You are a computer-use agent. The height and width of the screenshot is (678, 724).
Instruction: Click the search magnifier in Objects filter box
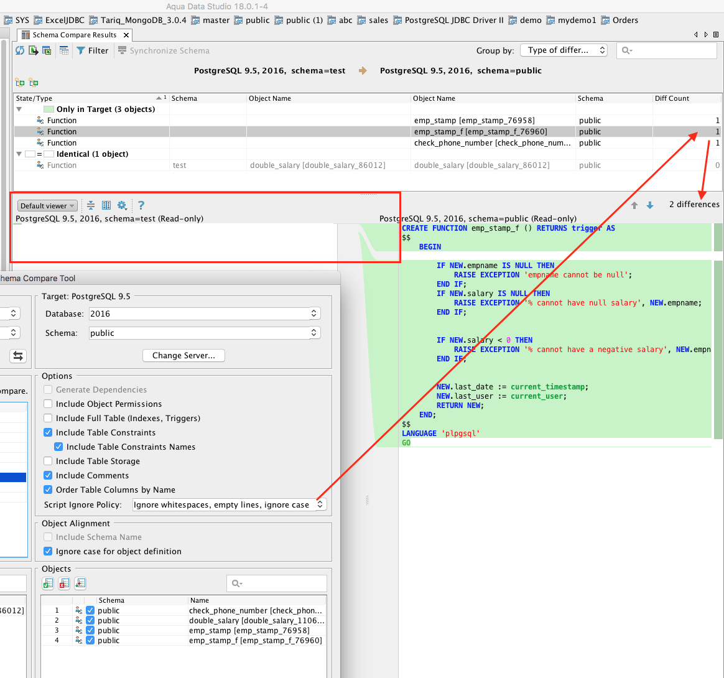pos(237,583)
